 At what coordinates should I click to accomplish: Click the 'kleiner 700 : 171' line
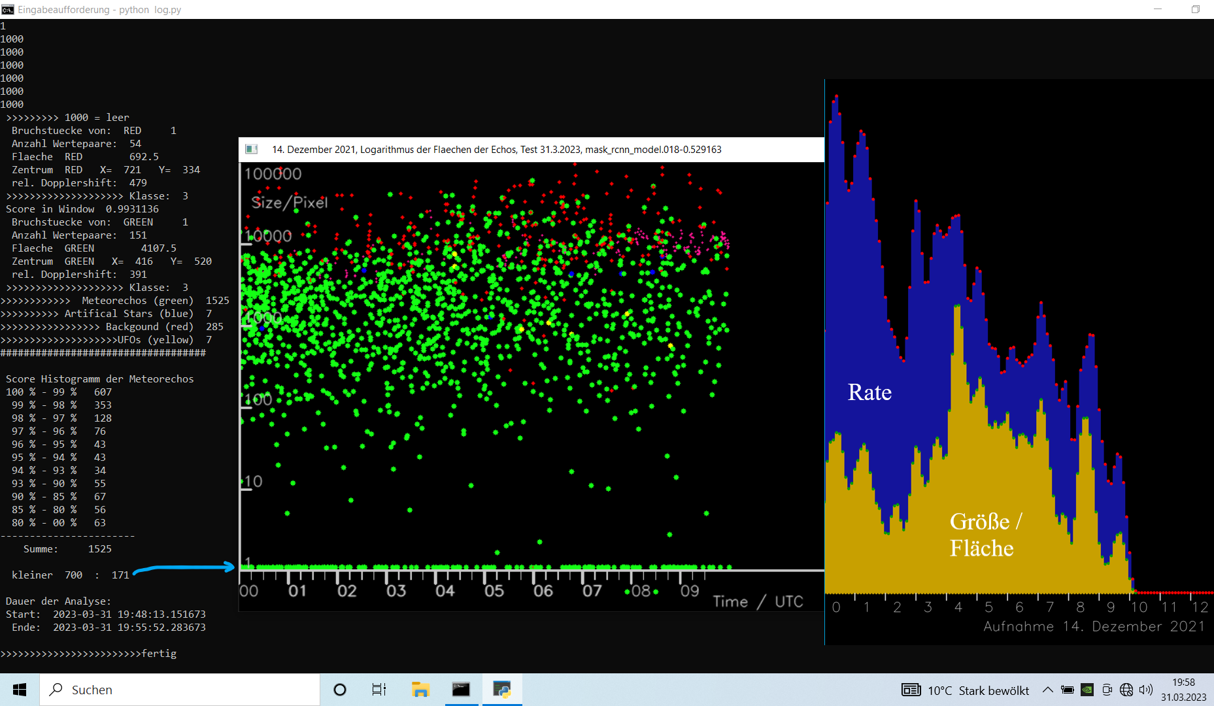coord(71,575)
